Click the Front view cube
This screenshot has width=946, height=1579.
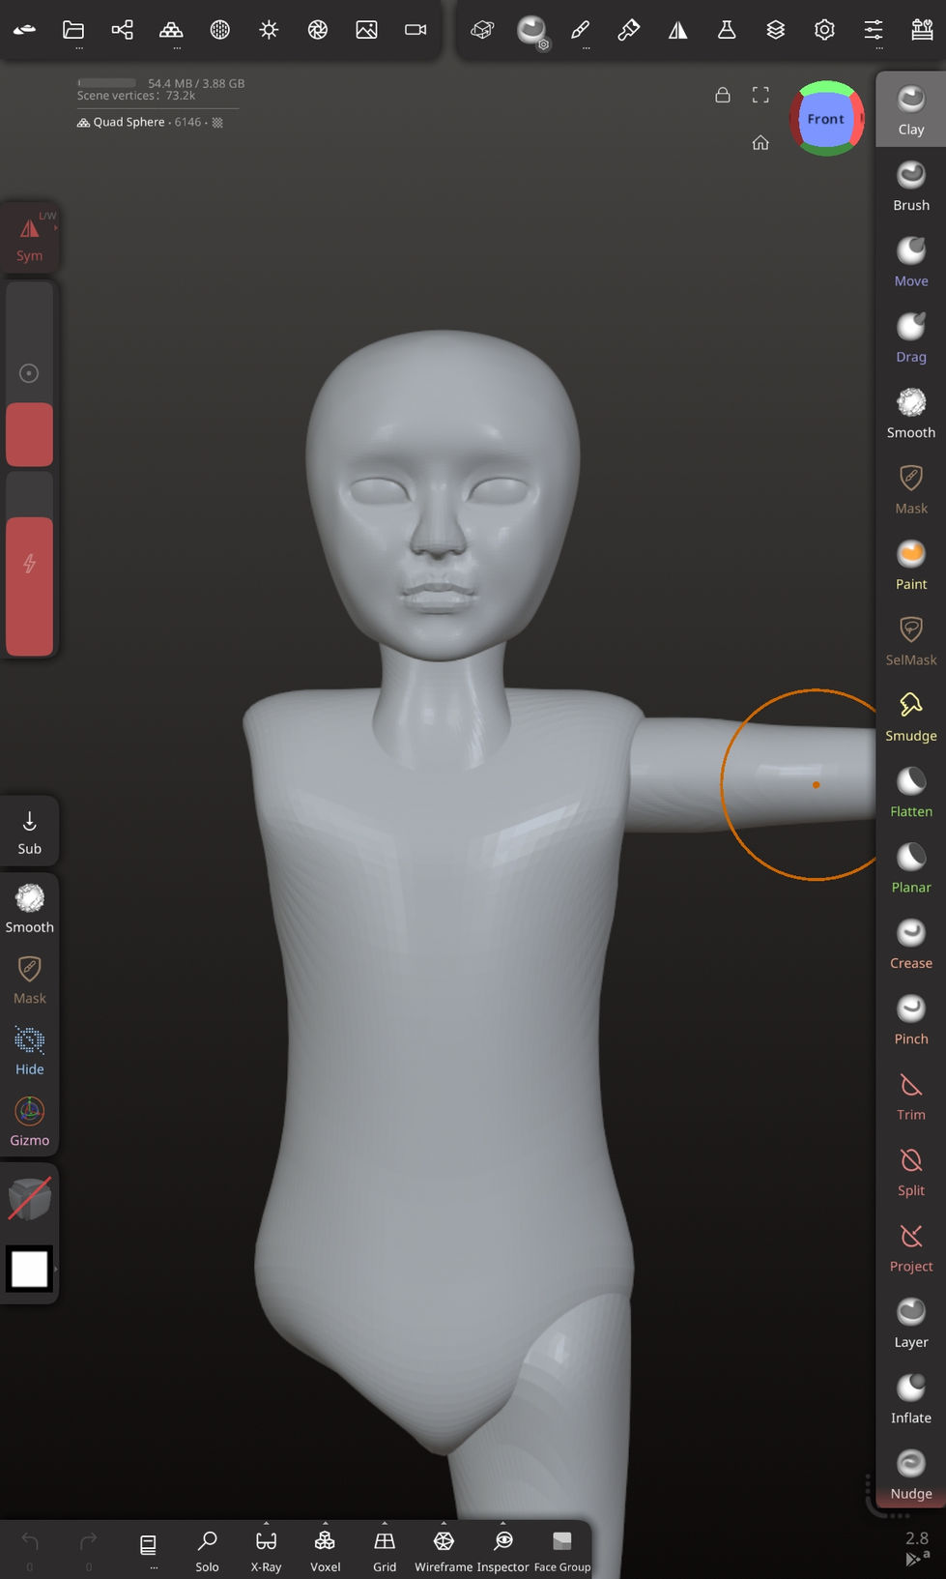(826, 119)
